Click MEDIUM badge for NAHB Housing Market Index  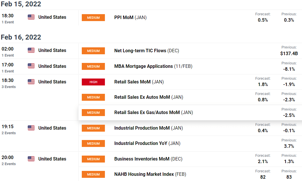coord(93,174)
